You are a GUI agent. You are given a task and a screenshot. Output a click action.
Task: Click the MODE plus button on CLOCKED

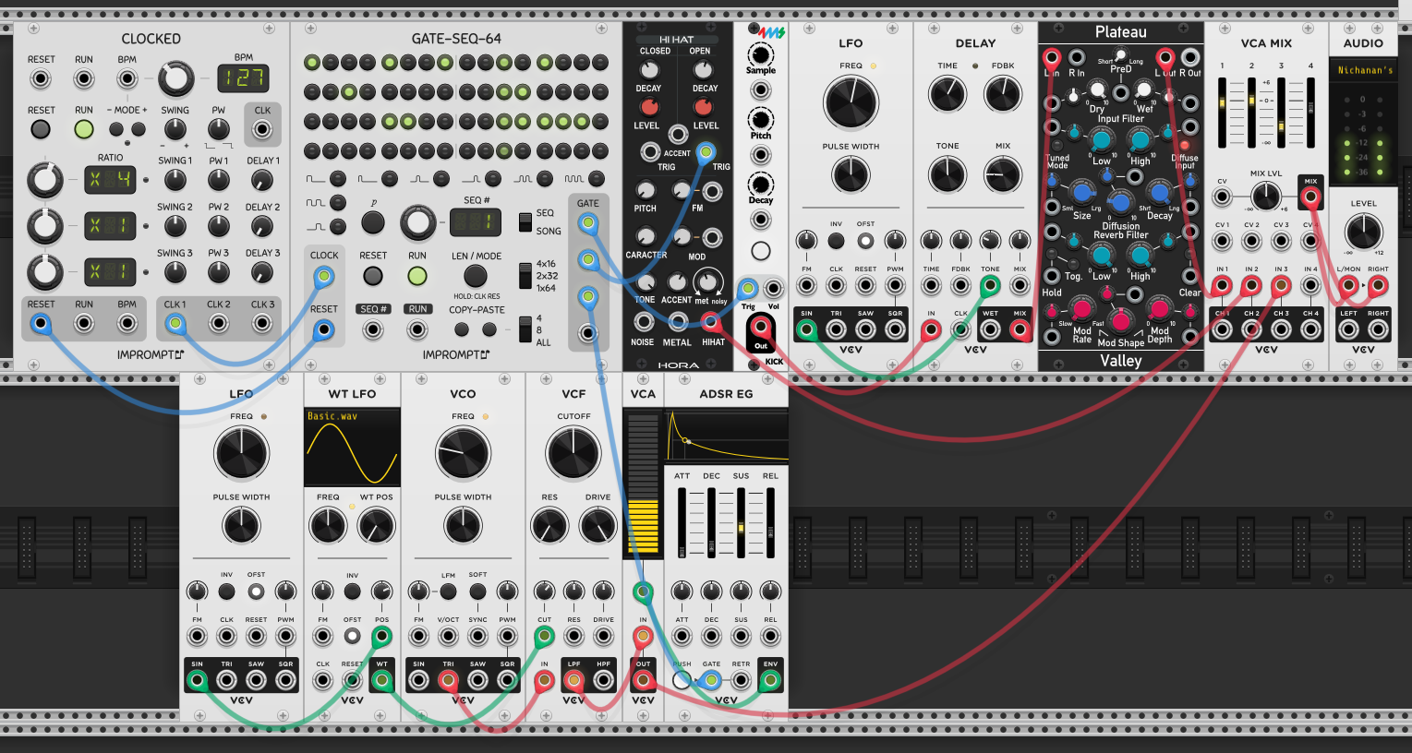coord(139,129)
